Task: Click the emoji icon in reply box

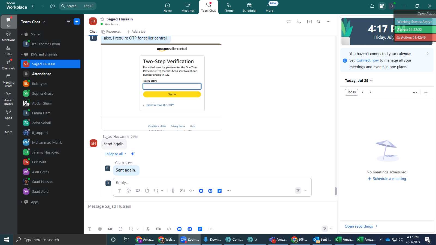Action: [x=129, y=191]
